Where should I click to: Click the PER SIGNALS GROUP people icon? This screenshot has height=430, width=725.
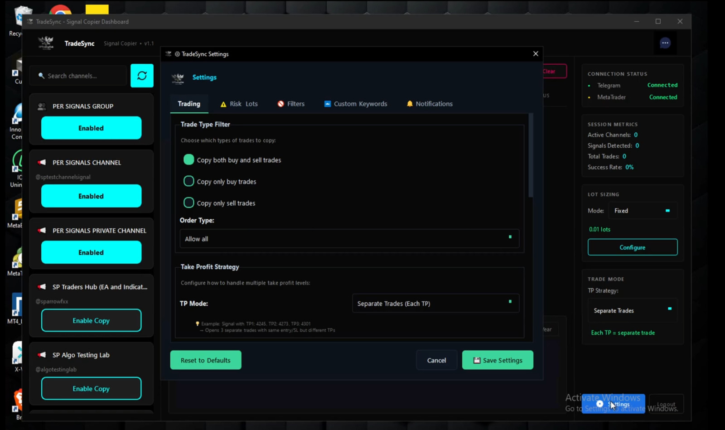coord(42,106)
